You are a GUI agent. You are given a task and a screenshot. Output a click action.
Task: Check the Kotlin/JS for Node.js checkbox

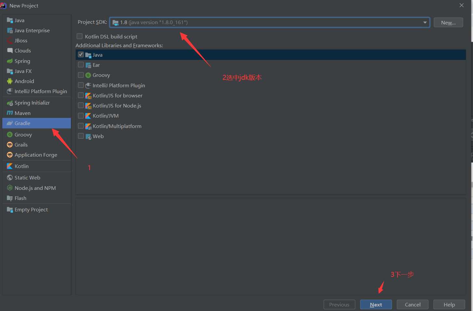(81, 106)
